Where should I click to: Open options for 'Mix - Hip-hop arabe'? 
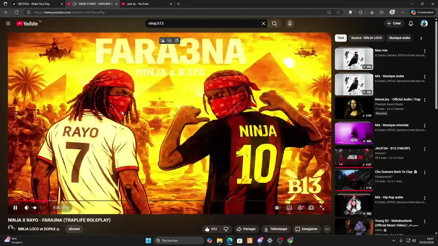coord(425,198)
